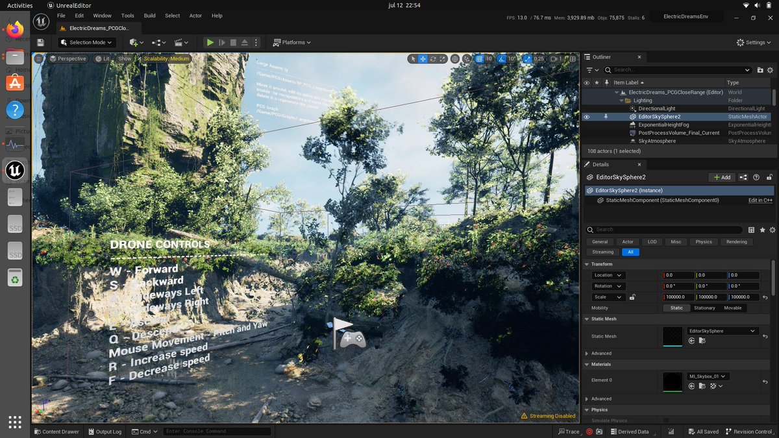The height and width of the screenshot is (438, 779).
Task: Open the Actor menu
Action: [195, 16]
